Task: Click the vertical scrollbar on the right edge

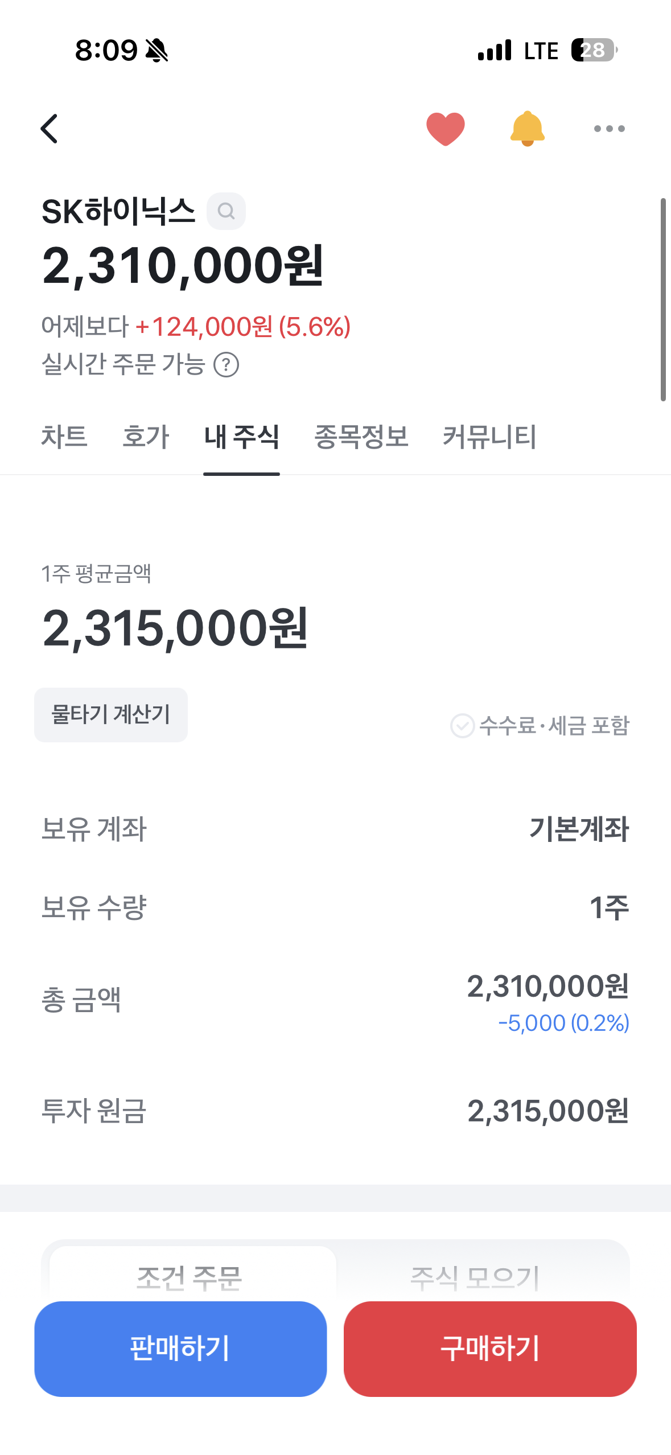Action: pyautogui.click(x=663, y=299)
